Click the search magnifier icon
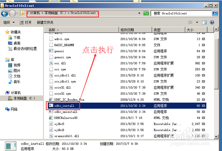This screenshot has height=151, width=222. (x=215, y=13)
